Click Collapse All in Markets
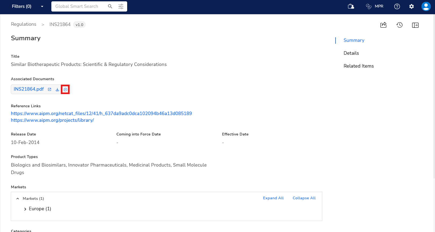 [x=304, y=198]
